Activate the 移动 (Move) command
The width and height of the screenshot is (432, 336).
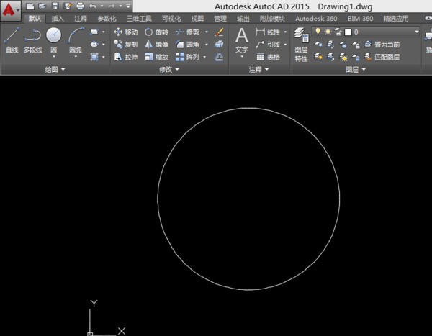tap(126, 32)
